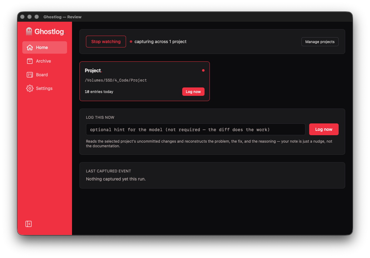
Task: Stop watching projects
Action: tap(106, 42)
